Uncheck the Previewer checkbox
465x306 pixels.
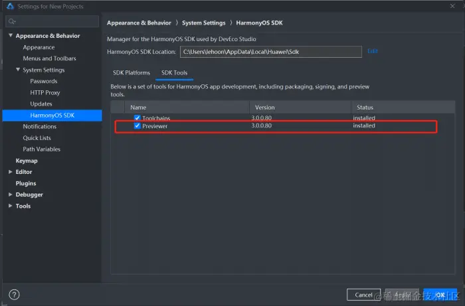(x=137, y=126)
